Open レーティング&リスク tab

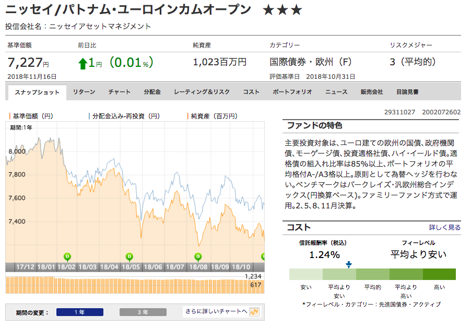click(x=202, y=92)
